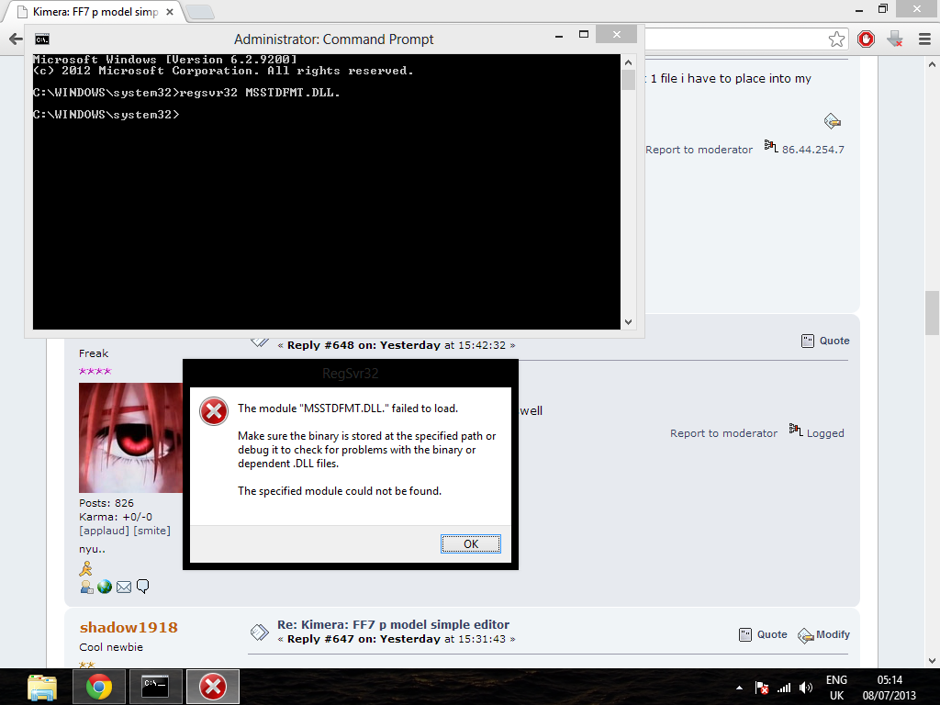Click the red error icon in the RegSvr32 dialog
This screenshot has width=940, height=705.
point(214,411)
